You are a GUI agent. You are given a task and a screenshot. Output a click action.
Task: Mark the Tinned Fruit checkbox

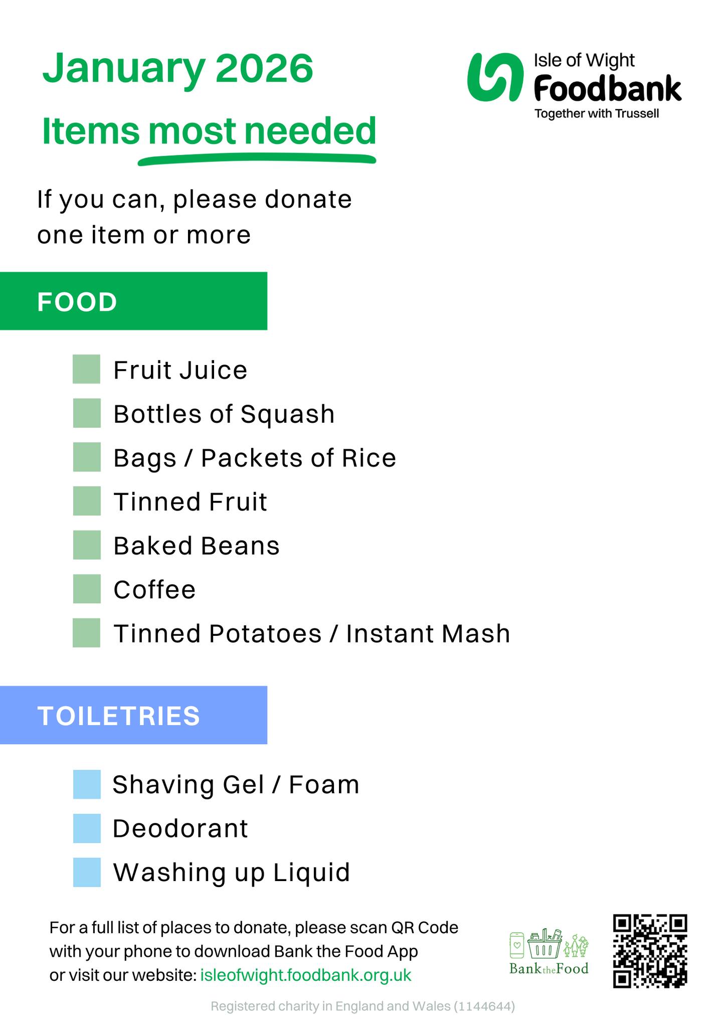click(x=87, y=501)
